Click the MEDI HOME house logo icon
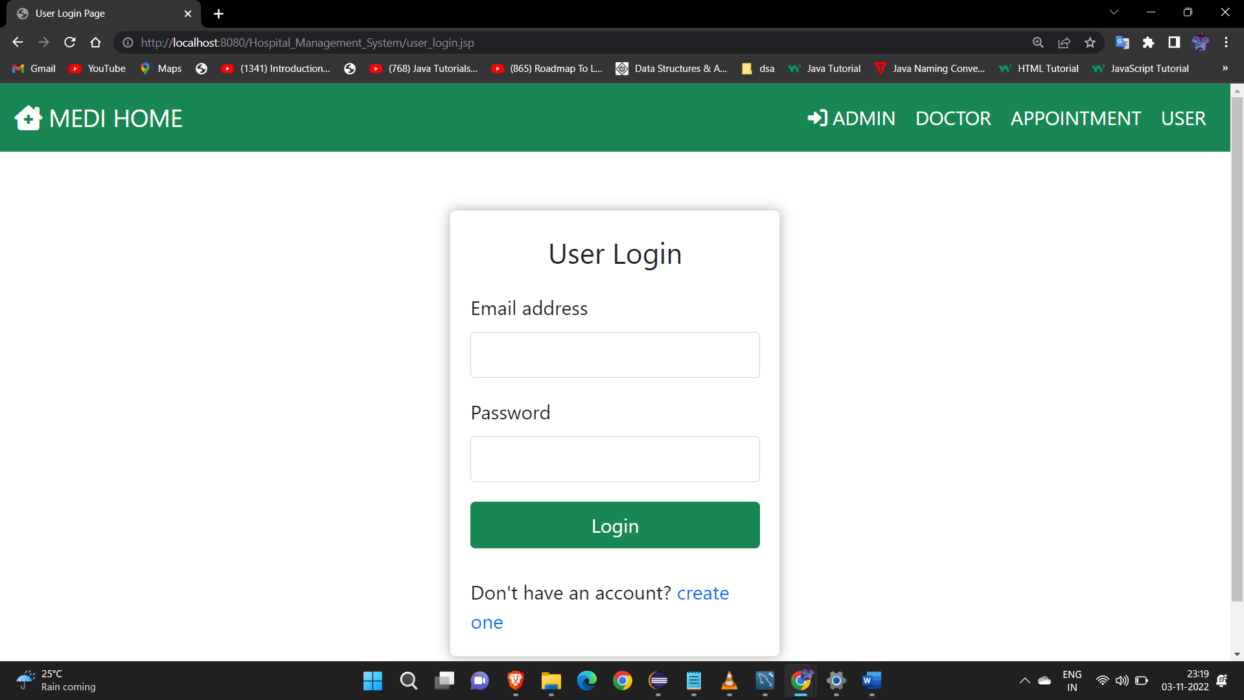Screen dimensions: 1244x700 point(28,119)
